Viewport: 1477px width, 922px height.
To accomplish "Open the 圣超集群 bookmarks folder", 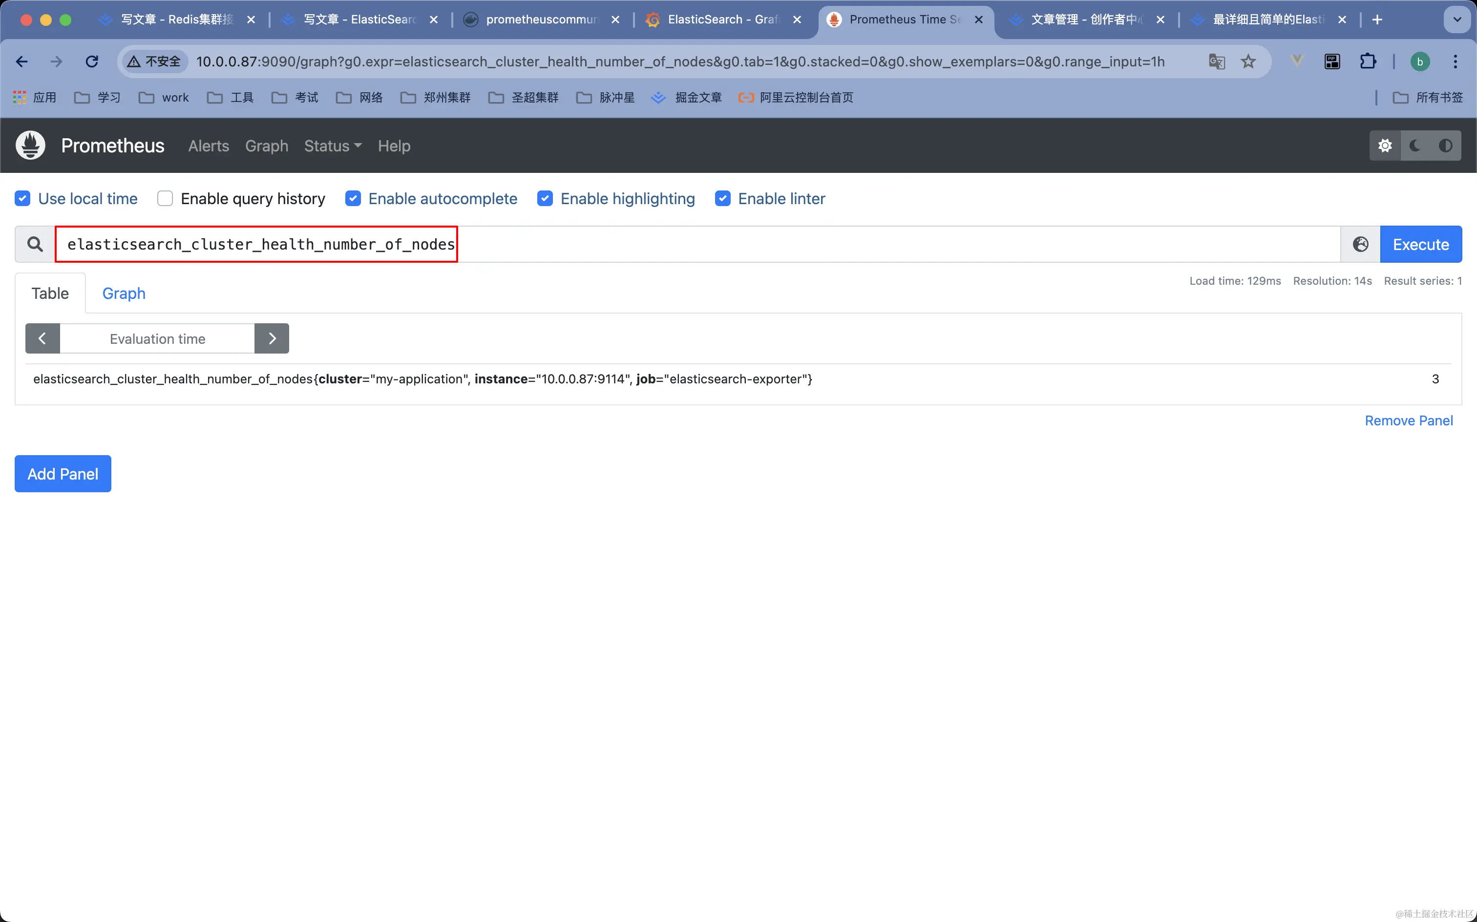I will (523, 98).
